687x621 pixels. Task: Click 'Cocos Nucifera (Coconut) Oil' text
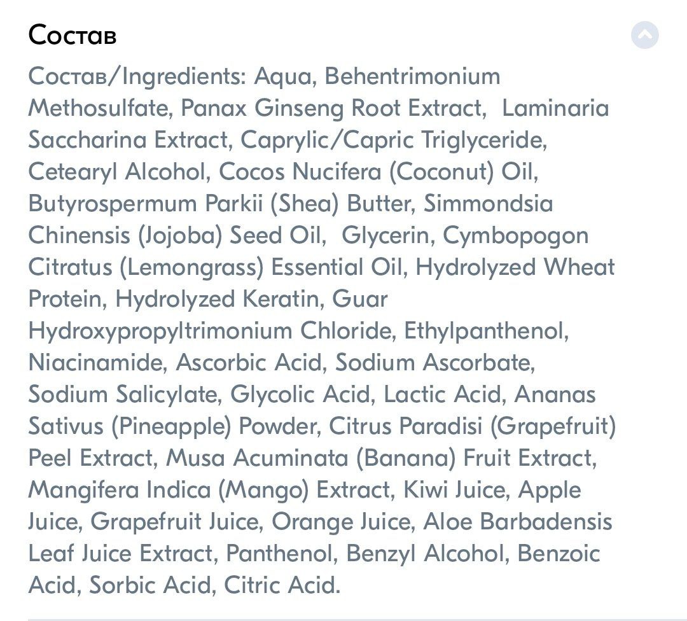pyautogui.click(x=378, y=171)
